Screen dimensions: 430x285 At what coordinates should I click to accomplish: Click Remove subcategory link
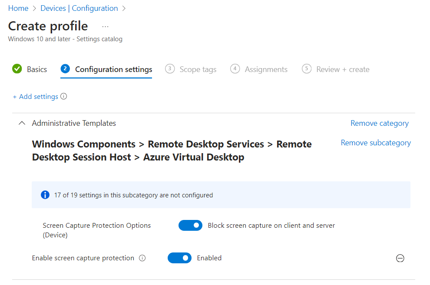pyautogui.click(x=376, y=143)
